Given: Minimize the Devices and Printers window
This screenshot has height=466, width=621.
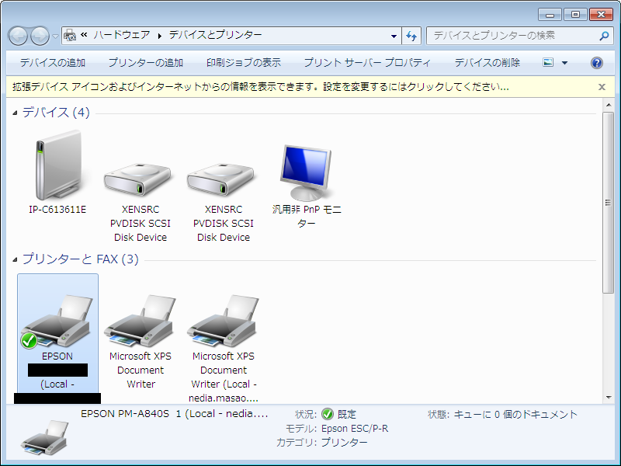Looking at the screenshot, I should (x=550, y=15).
